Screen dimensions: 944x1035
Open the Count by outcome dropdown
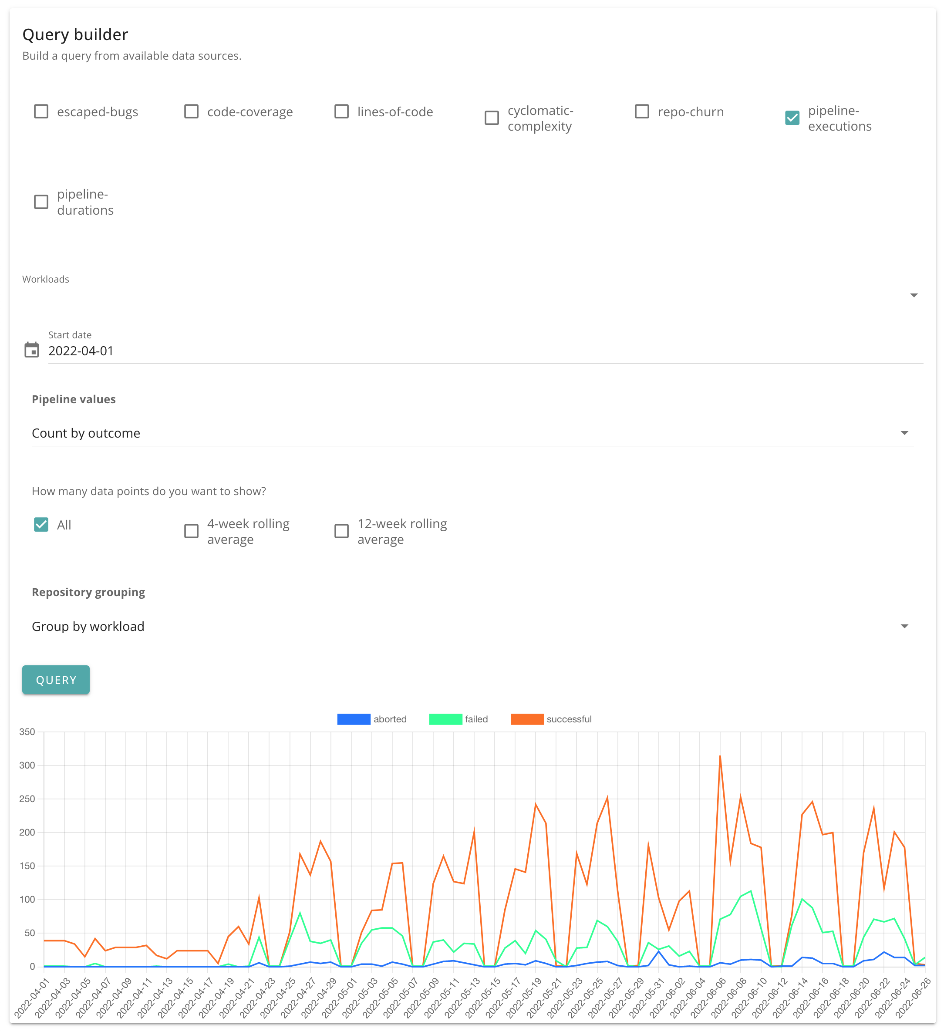click(472, 433)
